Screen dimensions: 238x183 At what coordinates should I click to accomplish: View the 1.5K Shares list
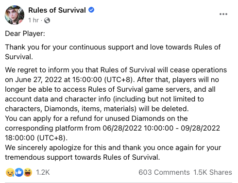pyautogui.click(x=213, y=172)
